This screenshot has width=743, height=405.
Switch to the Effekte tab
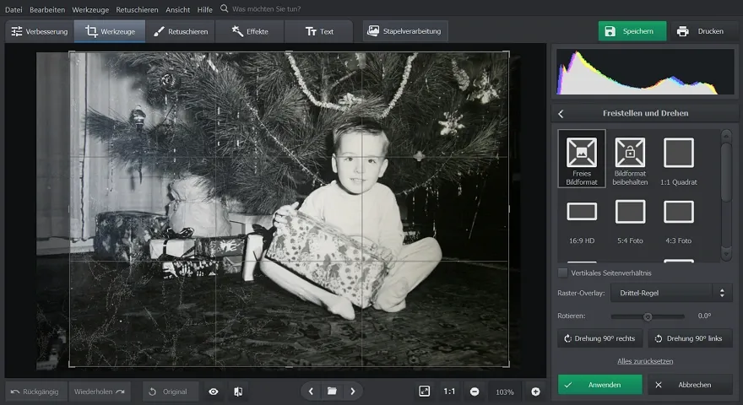(x=250, y=31)
